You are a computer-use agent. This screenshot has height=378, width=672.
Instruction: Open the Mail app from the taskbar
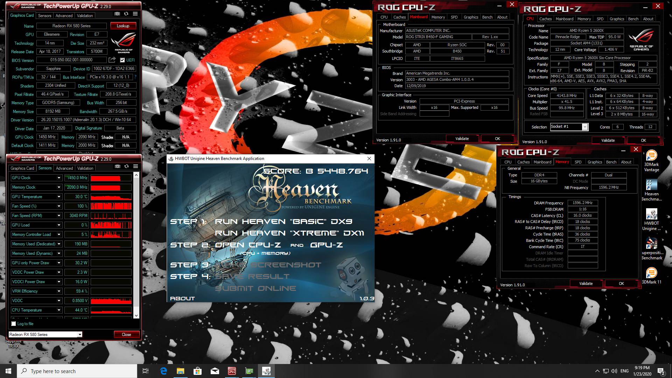point(215,371)
